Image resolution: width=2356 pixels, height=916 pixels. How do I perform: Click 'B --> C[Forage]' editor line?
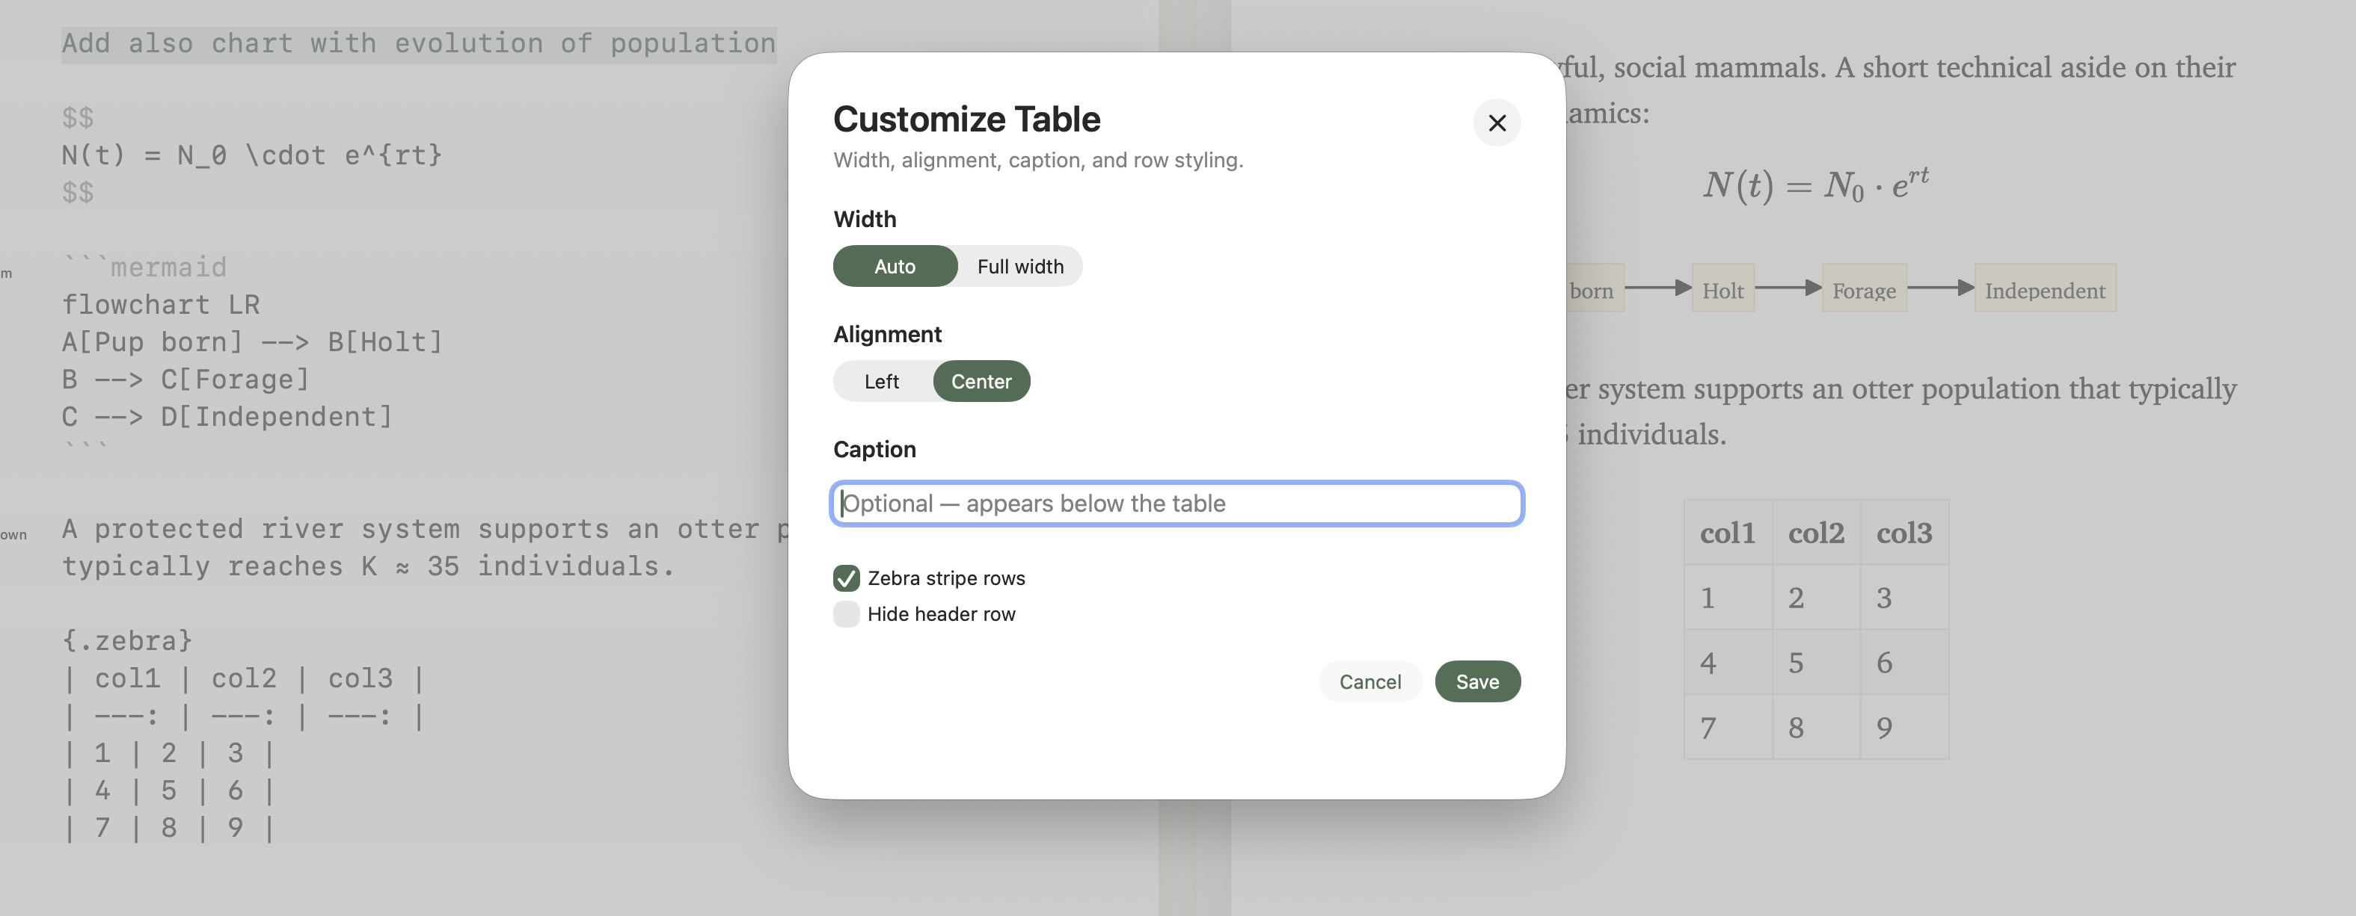185,380
